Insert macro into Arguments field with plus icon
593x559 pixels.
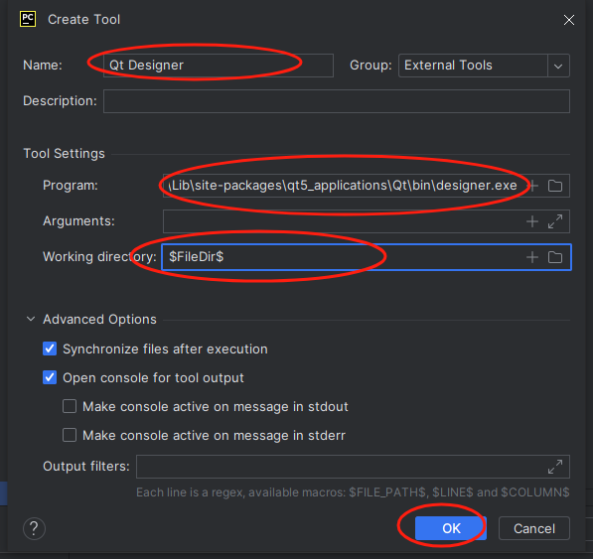tap(532, 221)
